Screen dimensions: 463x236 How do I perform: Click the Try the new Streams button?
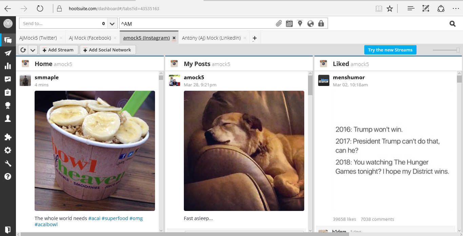[390, 50]
